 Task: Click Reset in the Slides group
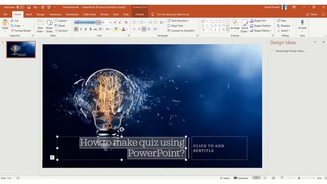(60, 26)
